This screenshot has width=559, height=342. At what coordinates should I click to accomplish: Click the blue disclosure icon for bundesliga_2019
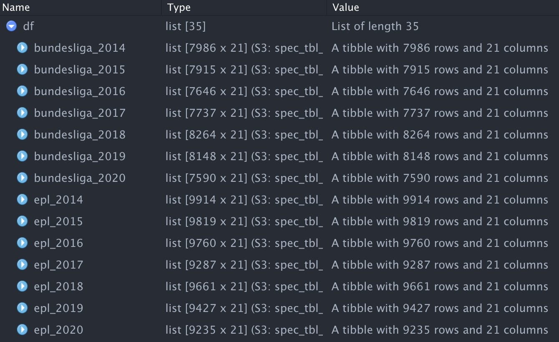coord(22,156)
